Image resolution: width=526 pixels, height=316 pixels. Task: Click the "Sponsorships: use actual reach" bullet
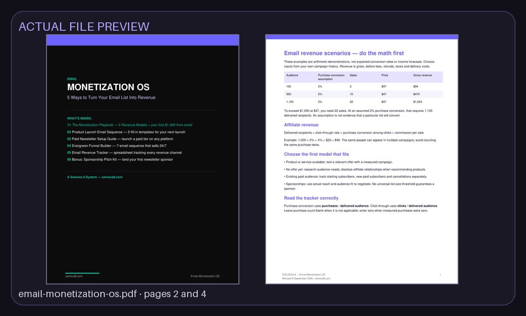pos(359,187)
